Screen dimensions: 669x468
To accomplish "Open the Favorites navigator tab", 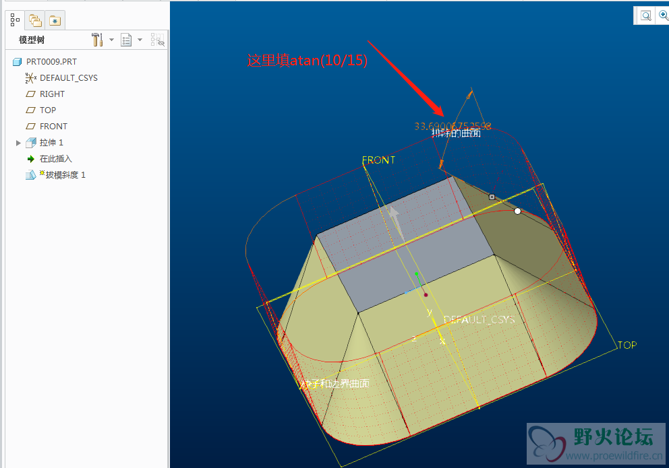I will point(55,20).
